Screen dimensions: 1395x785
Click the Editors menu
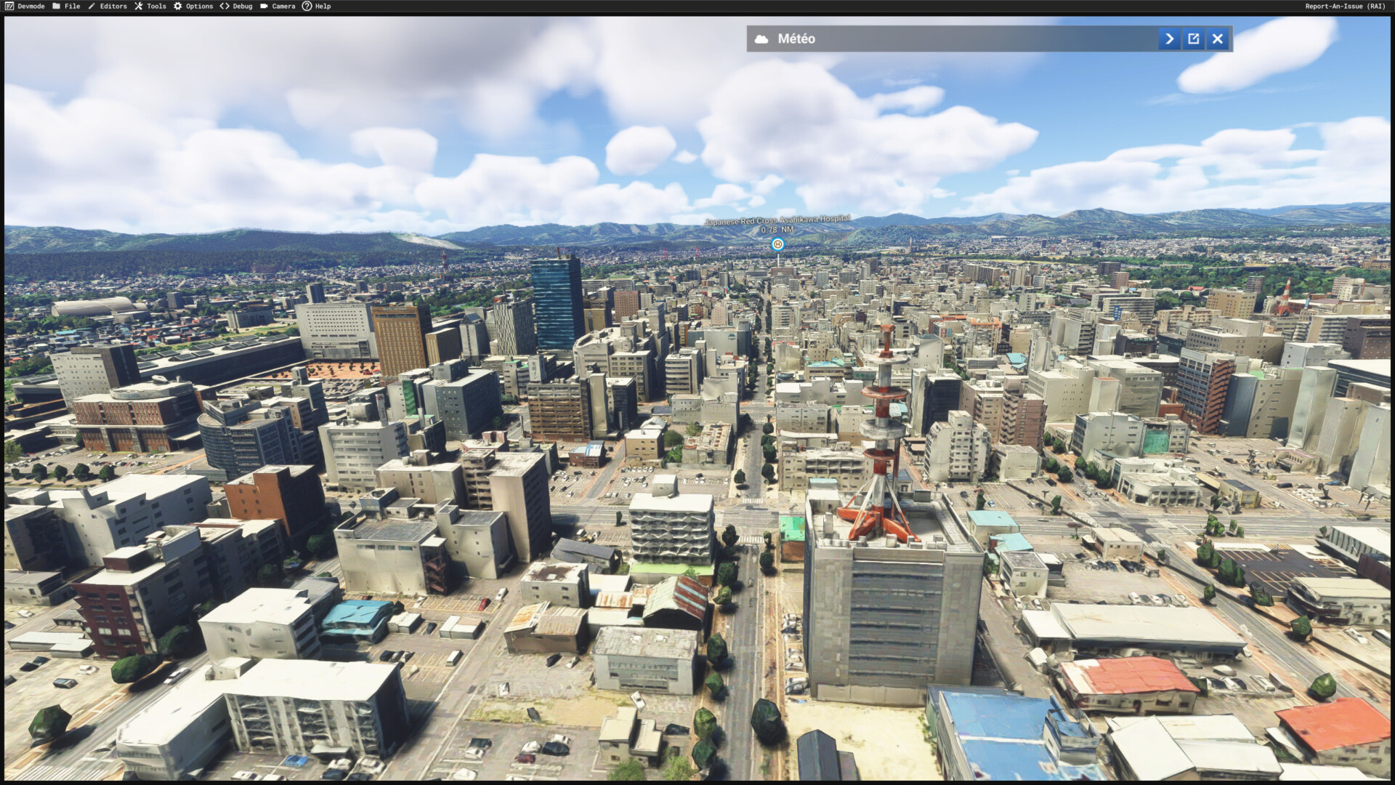(113, 6)
